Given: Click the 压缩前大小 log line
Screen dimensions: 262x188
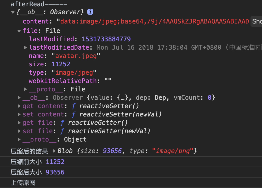Looking at the screenshot, I should click(37, 162).
